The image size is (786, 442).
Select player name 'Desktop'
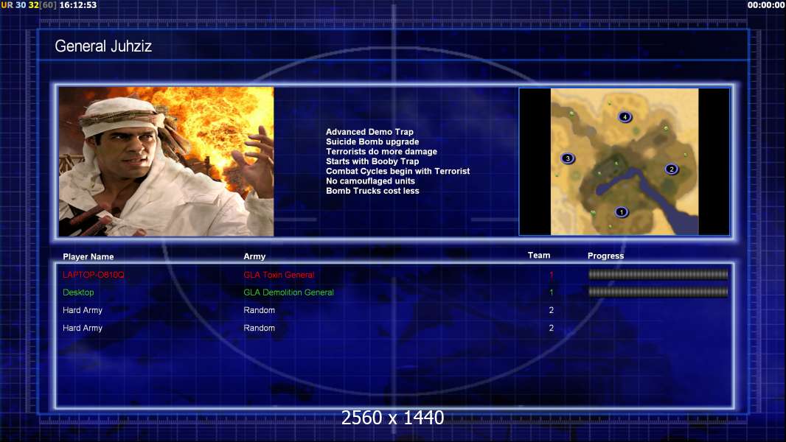pyautogui.click(x=78, y=292)
